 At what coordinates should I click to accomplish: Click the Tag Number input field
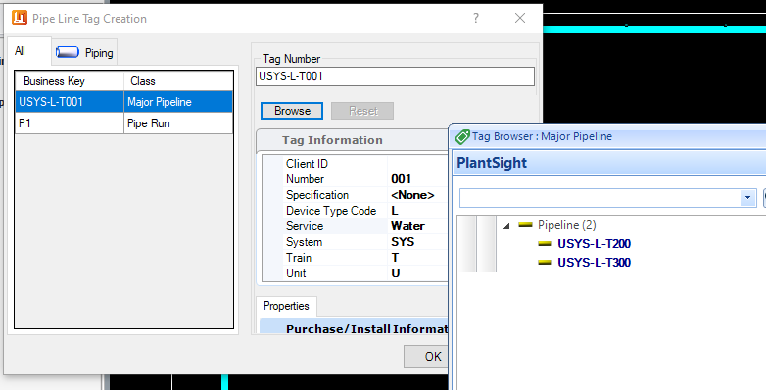point(395,76)
